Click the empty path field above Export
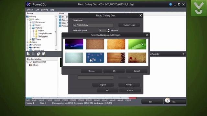The height and width of the screenshot is (116, 207). click(x=95, y=77)
